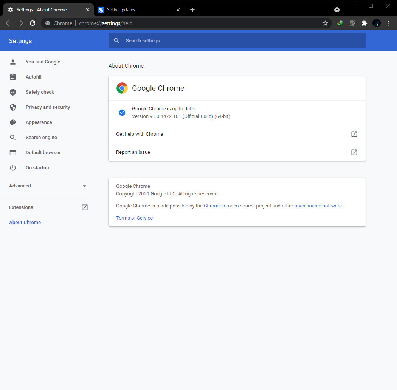This screenshot has width=397, height=390.
Task: Select About Chrome in the sidebar
Action: [25, 223]
